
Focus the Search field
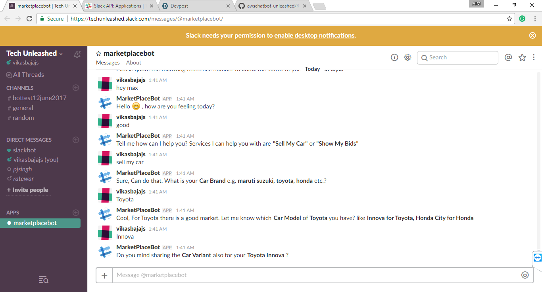(457, 57)
